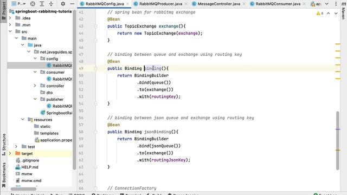The width and height of the screenshot is (347, 195).
Task: Close the RabbitMQConsumer.java tab
Action: [x=304, y=4]
